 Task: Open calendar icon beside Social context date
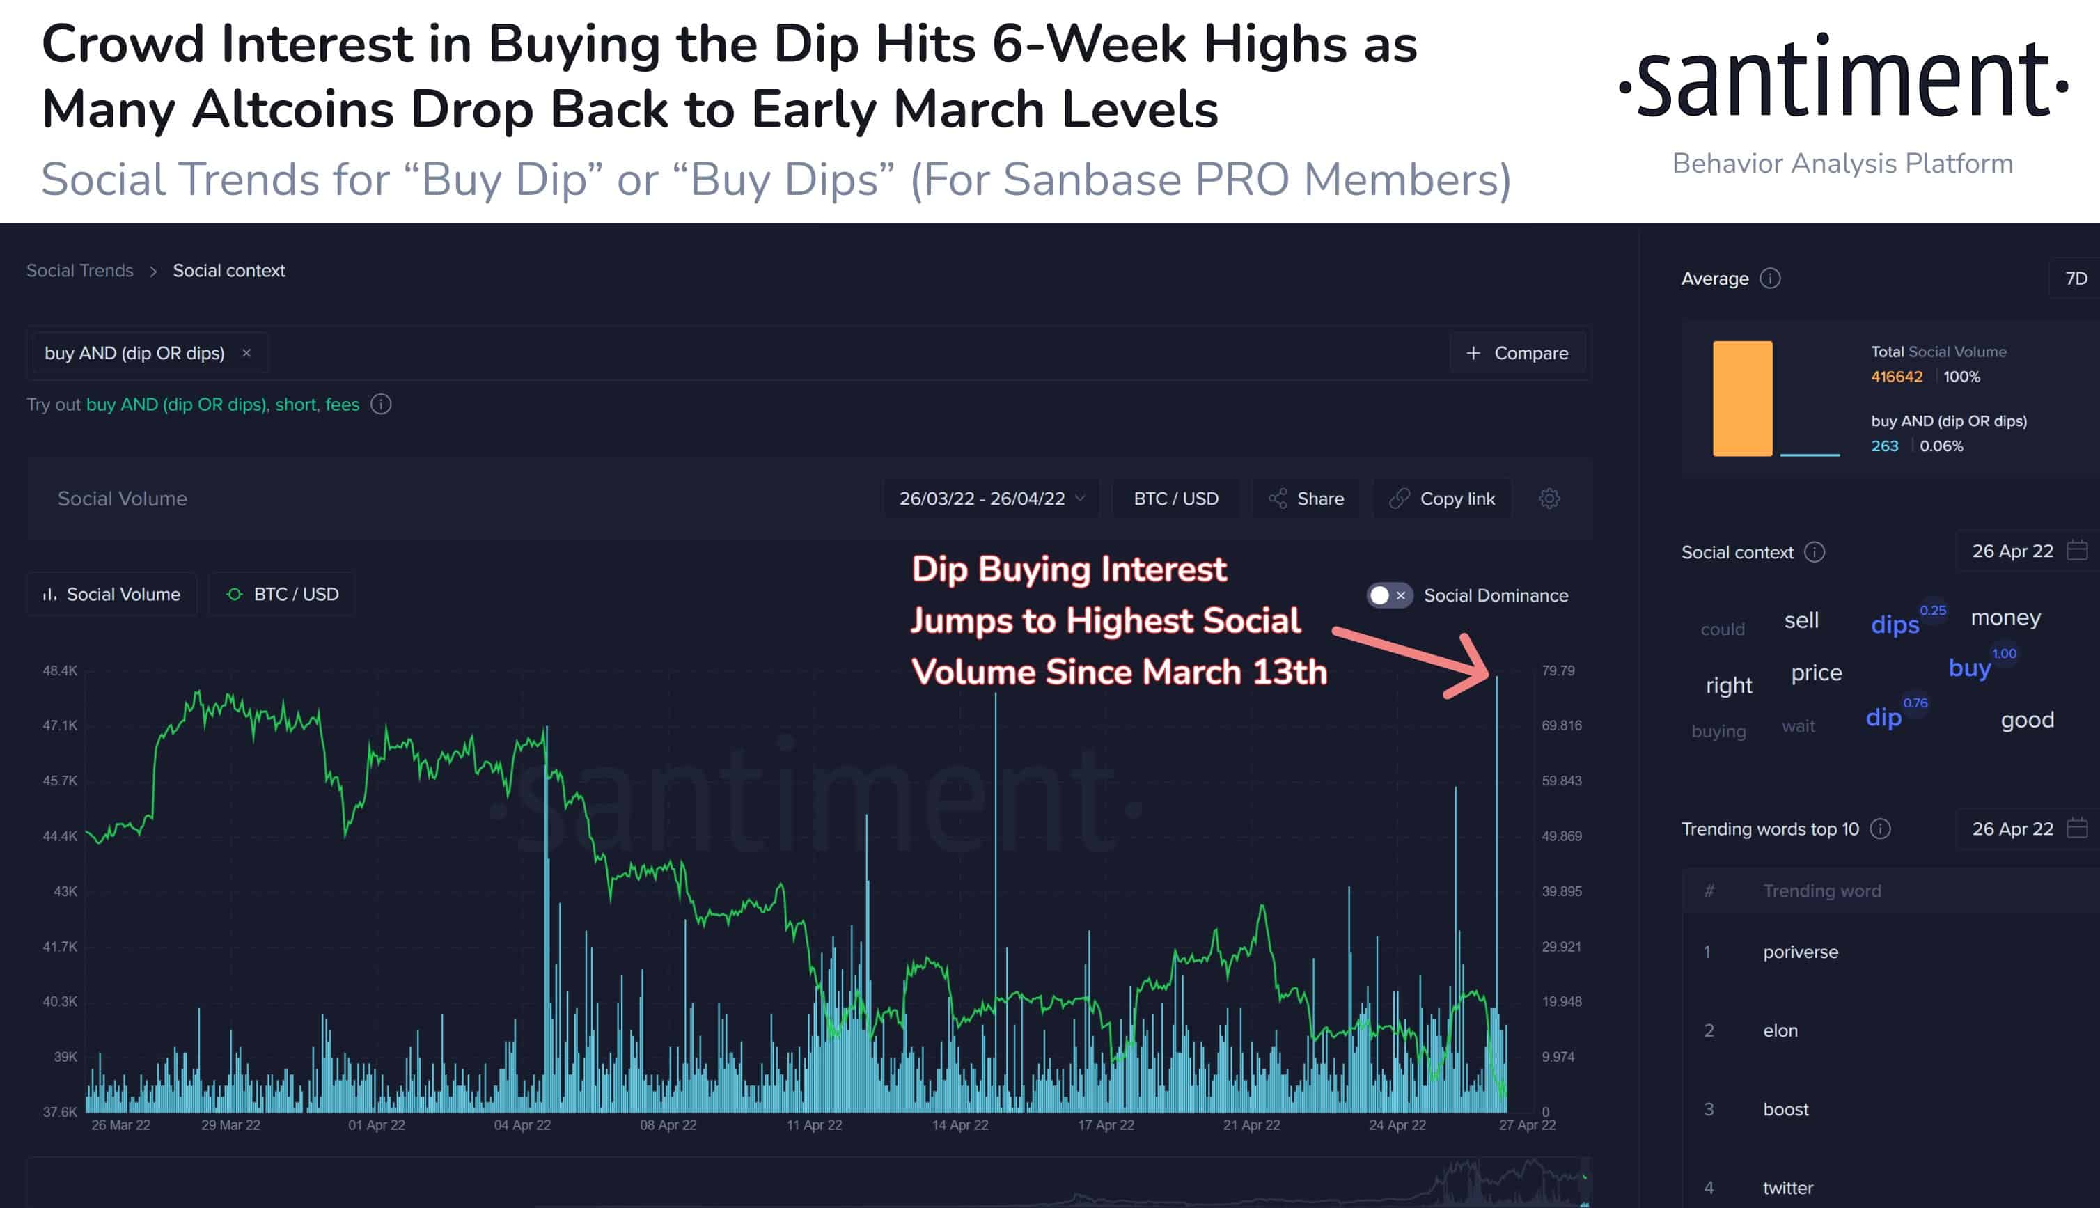tap(2077, 551)
